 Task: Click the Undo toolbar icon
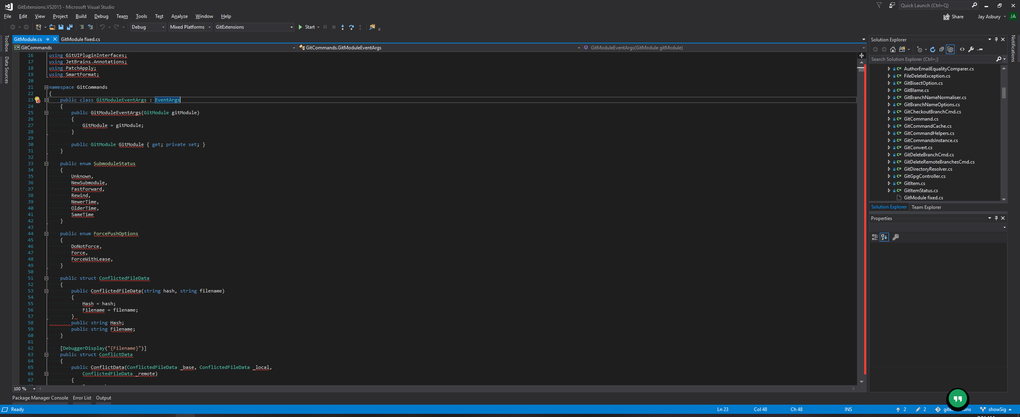tap(102, 27)
